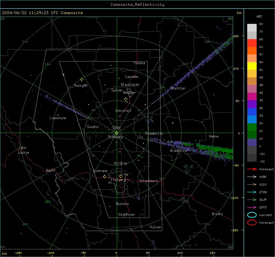Select the Hanna map label
The width and height of the screenshot is (275, 257).
(214, 136)
